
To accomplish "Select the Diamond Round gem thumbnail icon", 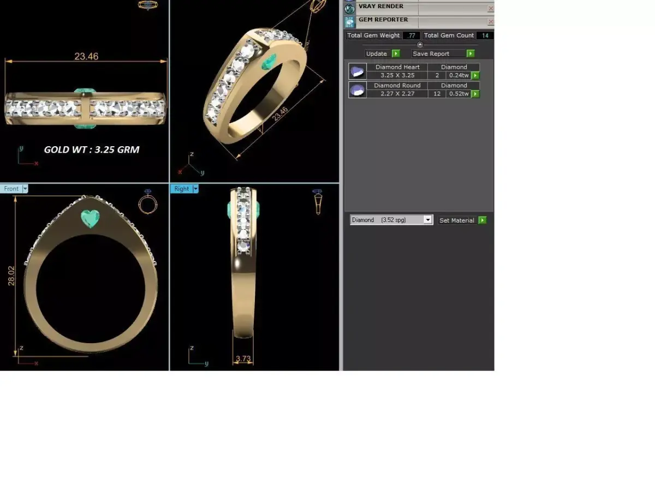I will (x=357, y=89).
